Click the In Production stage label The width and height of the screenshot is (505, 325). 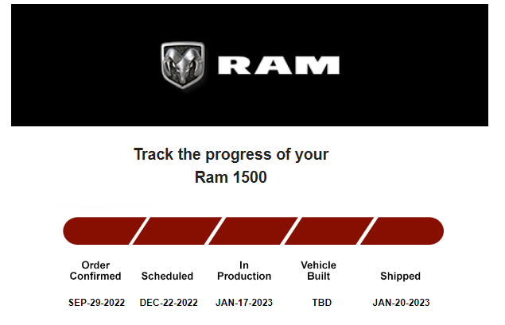[244, 271]
